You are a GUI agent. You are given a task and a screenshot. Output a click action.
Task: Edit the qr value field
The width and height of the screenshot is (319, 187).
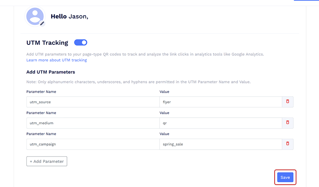click(x=221, y=123)
